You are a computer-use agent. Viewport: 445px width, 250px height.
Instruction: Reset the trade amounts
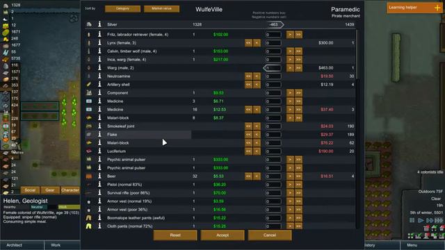pyautogui.click(x=175, y=235)
